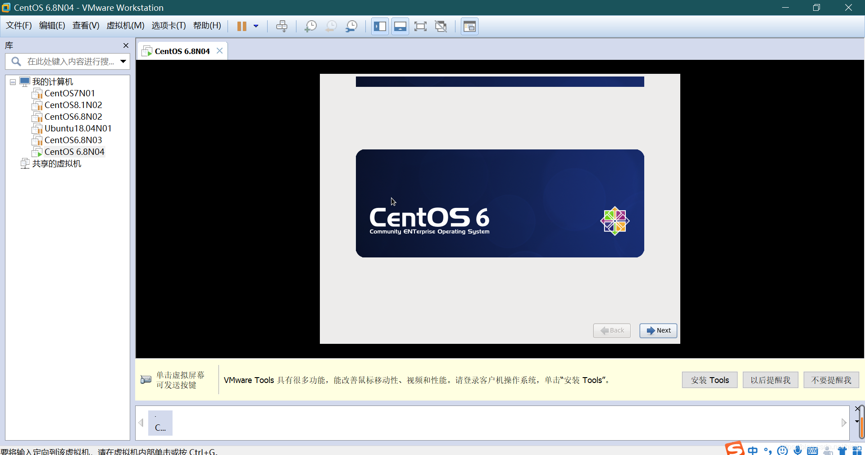Open the thumbnail bar options dropdown
Image resolution: width=865 pixels, height=455 pixels.
point(857,422)
